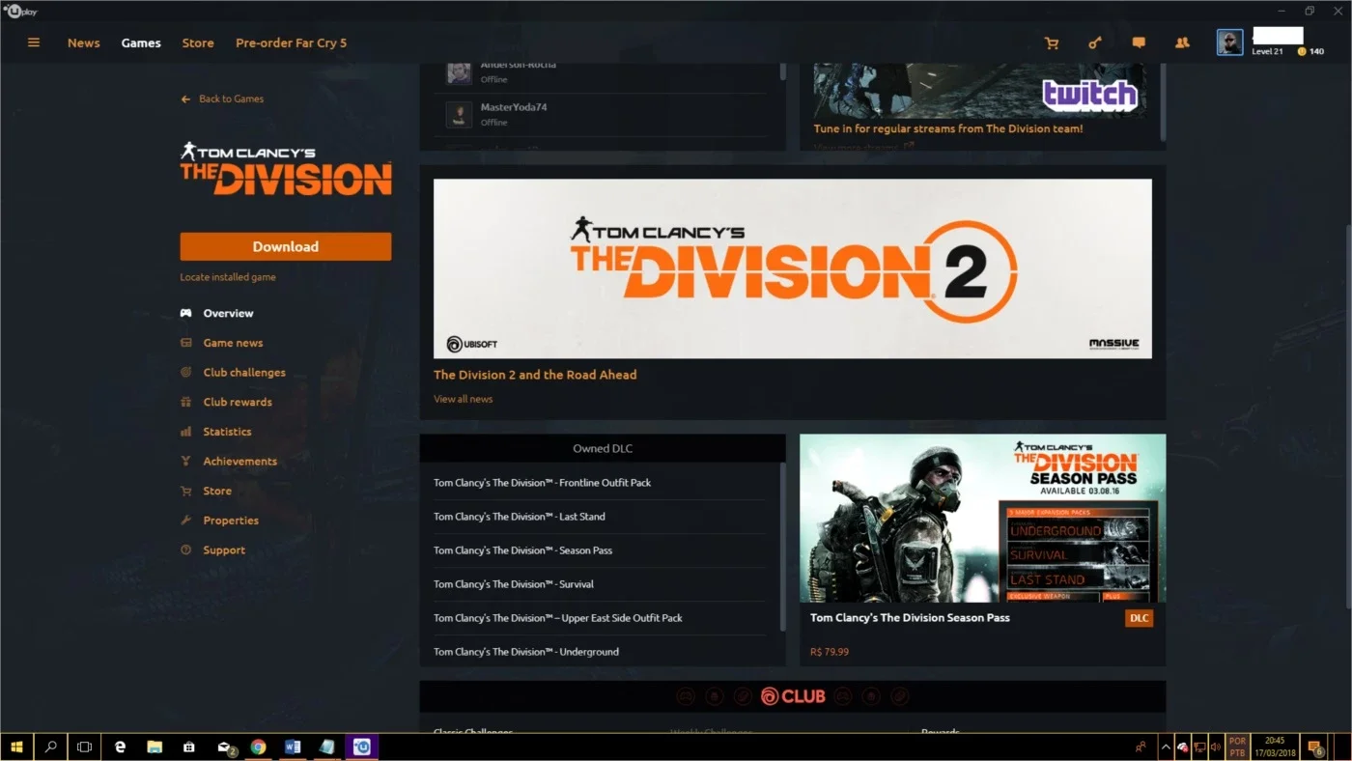Open Pre-order Far Cry 5 tab
The height and width of the screenshot is (761, 1352).
pos(291,42)
